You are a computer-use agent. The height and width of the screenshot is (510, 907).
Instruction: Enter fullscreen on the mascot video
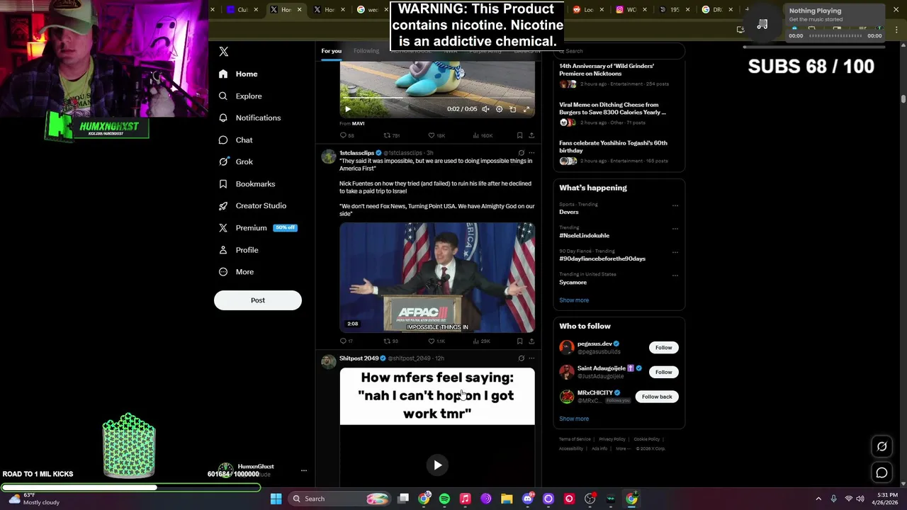[526, 109]
